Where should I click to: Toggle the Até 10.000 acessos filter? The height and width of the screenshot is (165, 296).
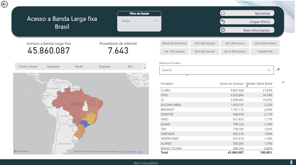click(x=235, y=52)
